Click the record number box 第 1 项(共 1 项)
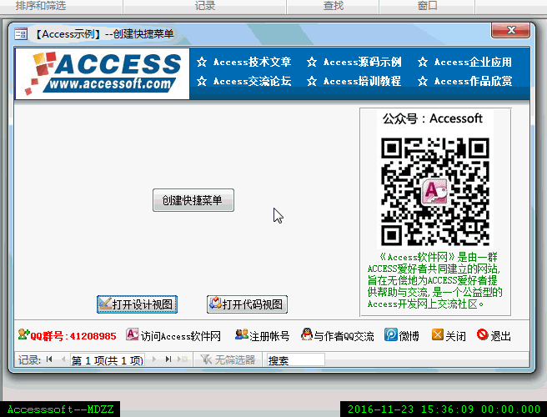This screenshot has width=547, height=417. coord(108,360)
